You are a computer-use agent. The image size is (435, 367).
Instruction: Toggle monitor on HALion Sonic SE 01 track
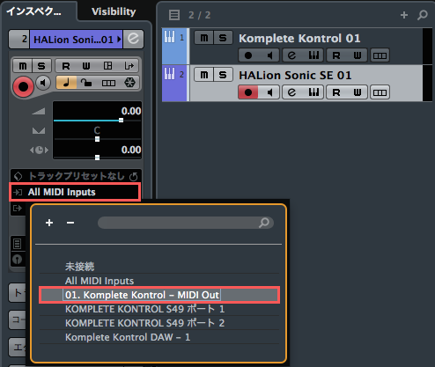click(x=269, y=92)
